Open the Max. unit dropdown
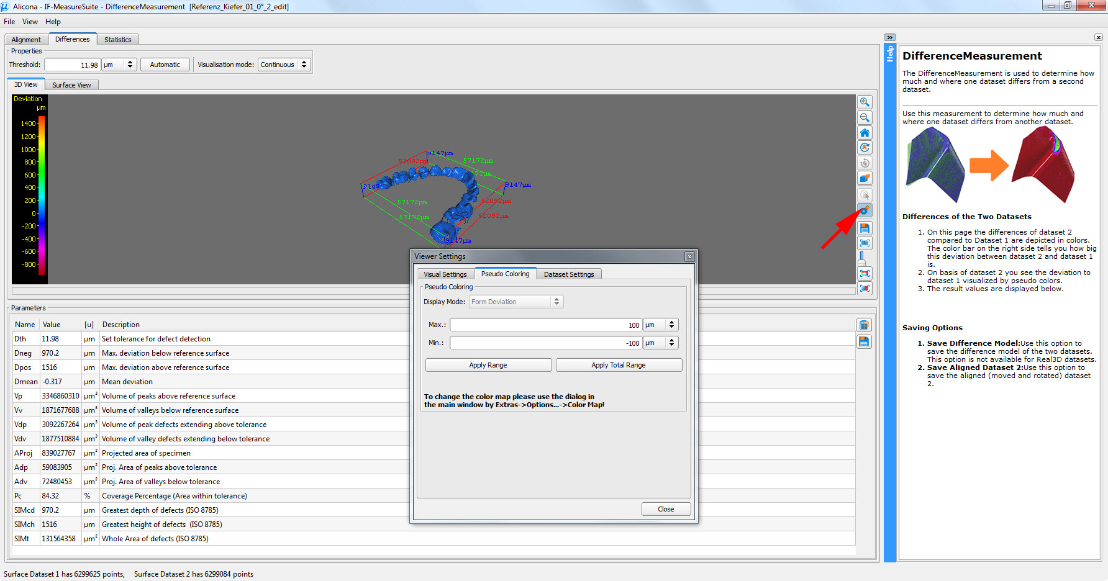1108x581 pixels. point(661,325)
